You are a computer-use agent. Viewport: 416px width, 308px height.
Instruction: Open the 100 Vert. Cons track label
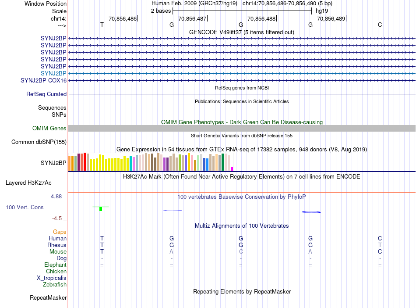click(x=25, y=207)
